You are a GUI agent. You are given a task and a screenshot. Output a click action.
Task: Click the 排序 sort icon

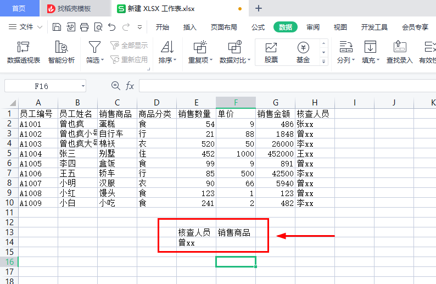click(x=167, y=47)
